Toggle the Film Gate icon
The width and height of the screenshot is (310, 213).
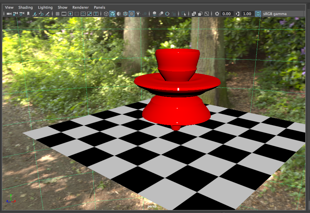coord(64,14)
